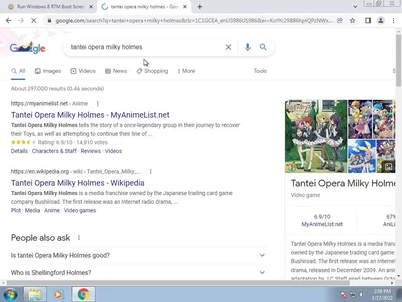Switch to Shopping results

pyautogui.click(x=152, y=71)
